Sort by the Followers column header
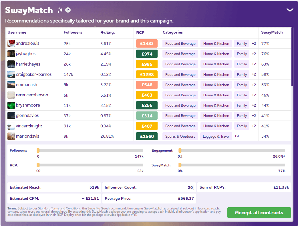This screenshot has height=226, width=298. [x=73, y=32]
